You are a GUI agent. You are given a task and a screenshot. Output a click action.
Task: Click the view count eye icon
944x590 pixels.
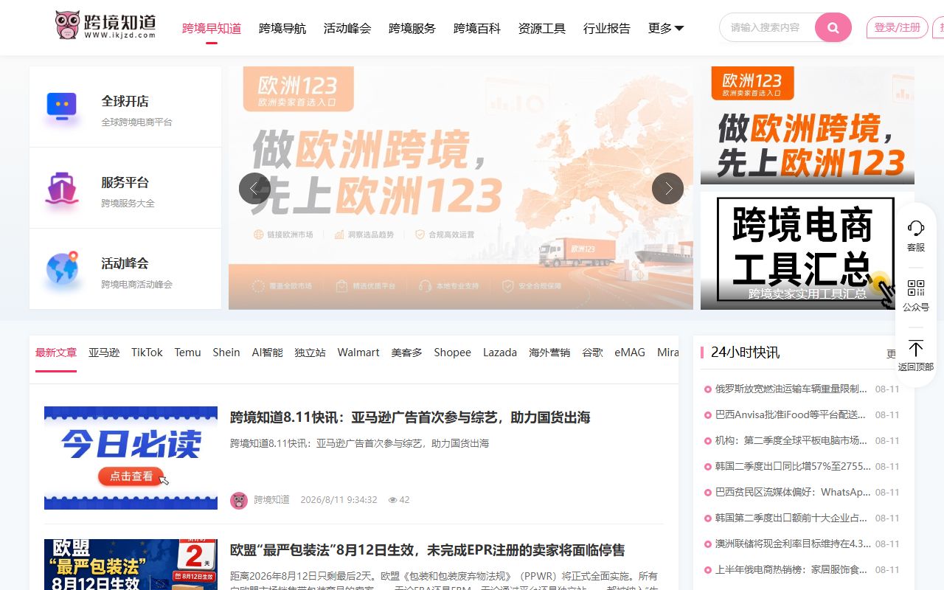(x=393, y=500)
